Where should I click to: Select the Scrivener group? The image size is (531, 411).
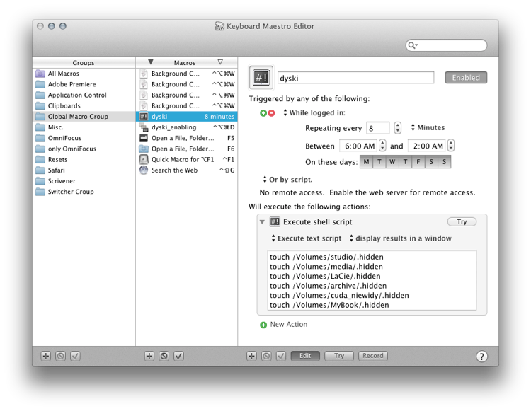point(85,181)
